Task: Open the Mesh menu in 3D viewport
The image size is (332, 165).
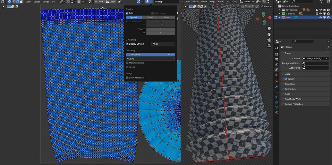Action: point(195,2)
